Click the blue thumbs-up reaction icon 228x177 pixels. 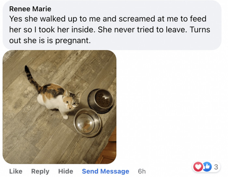(x=207, y=167)
